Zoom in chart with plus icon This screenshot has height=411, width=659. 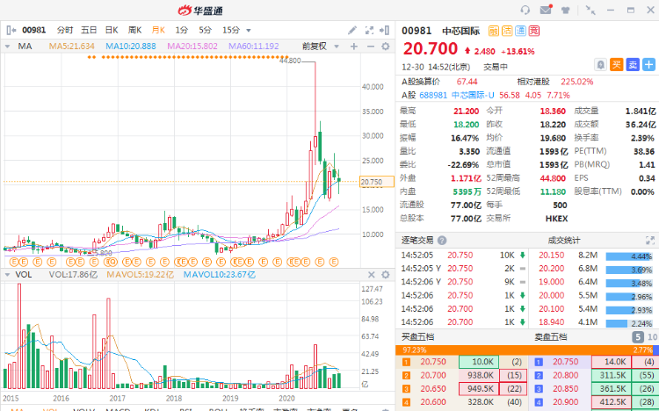click(x=354, y=47)
